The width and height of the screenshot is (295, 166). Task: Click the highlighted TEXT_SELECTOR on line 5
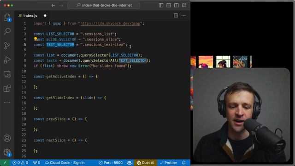coord(60,45)
